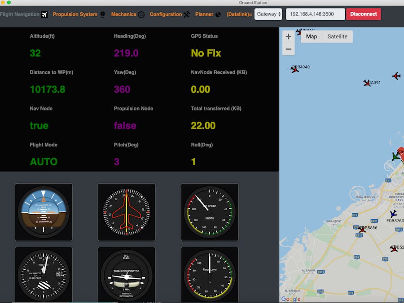Viewport: 404px width, 303px height.
Task: Click the heading value 219.0
Action: tap(126, 53)
